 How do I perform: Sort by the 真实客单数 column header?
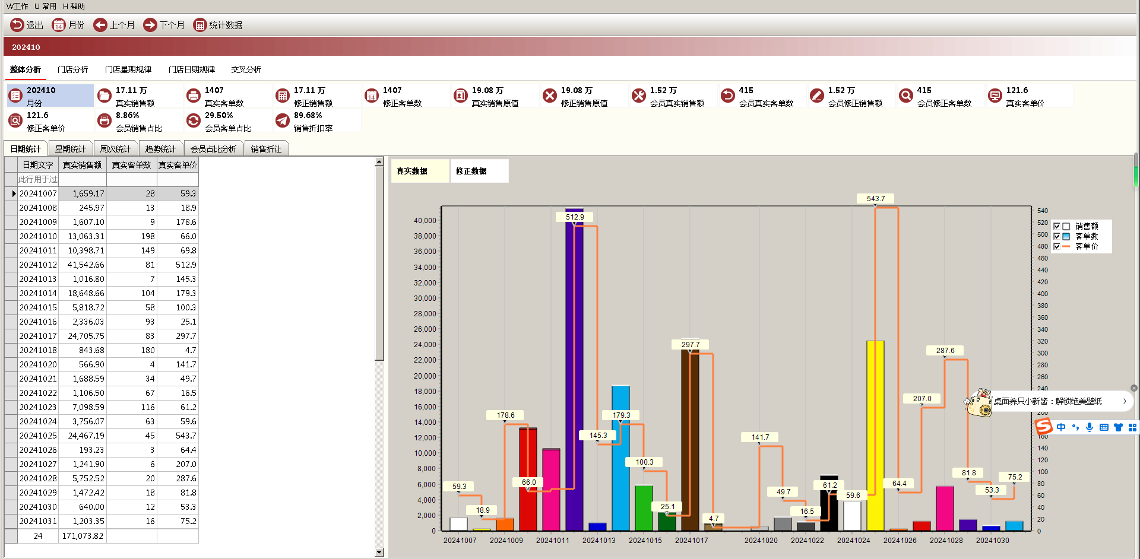pos(132,165)
